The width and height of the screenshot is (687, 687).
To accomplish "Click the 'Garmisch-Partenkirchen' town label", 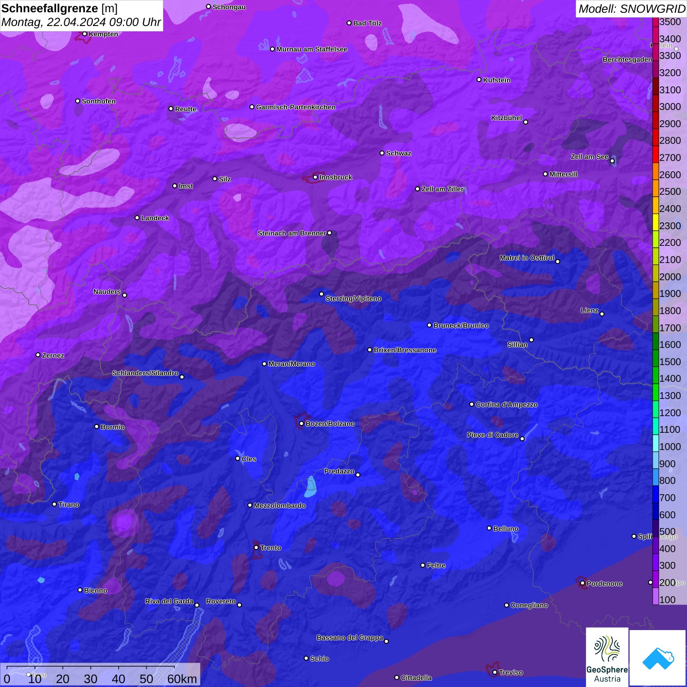I will tap(296, 107).
